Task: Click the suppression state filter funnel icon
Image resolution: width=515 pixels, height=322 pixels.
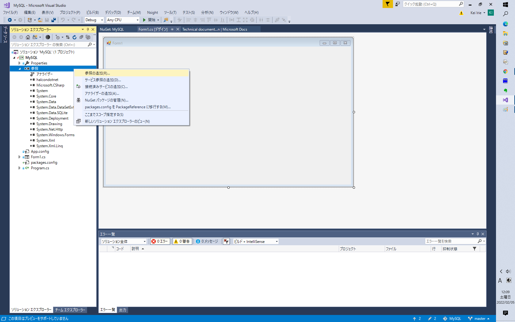Action: (x=475, y=249)
